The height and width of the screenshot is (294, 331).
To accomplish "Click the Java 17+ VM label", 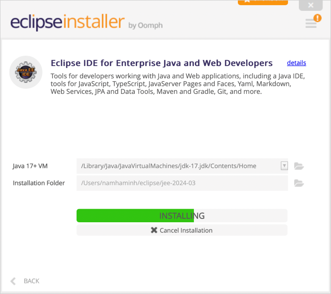I will point(30,166).
